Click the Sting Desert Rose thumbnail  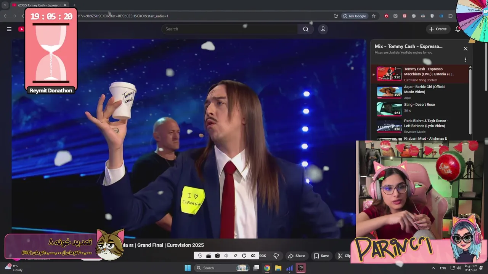pyautogui.click(x=389, y=109)
